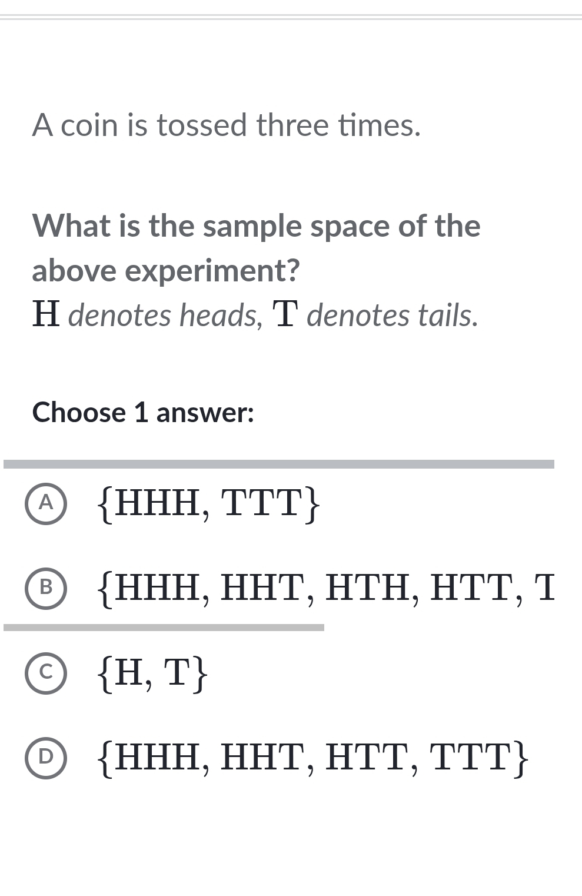
Task: Click the bold "What is the sample space" line
Action: (257, 226)
